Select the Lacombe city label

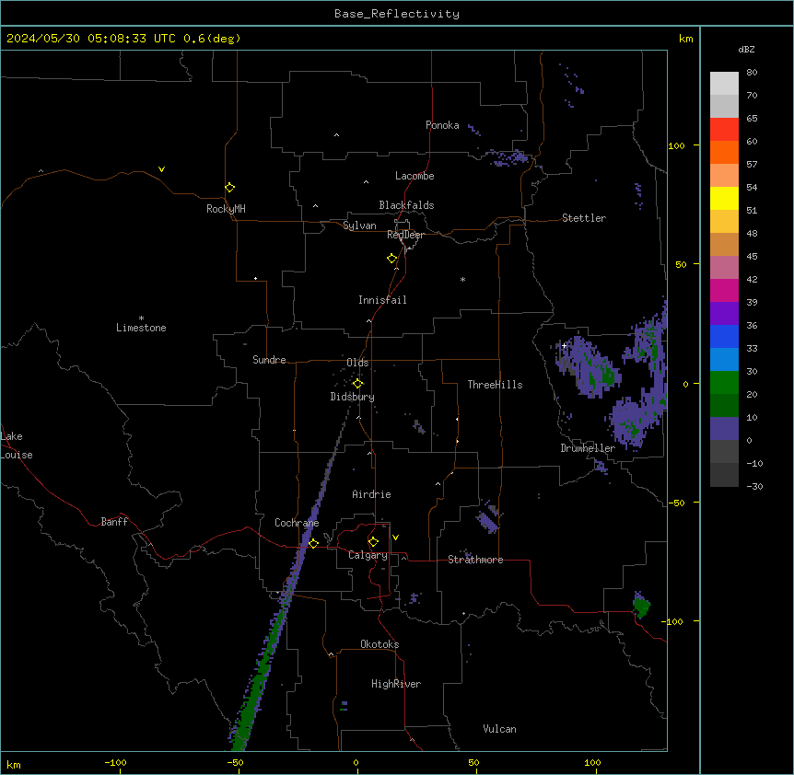point(415,176)
